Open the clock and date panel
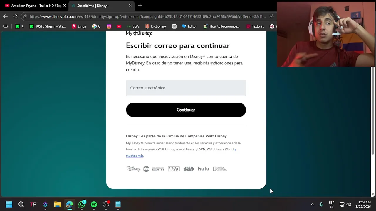376x211 pixels. (x=363, y=204)
